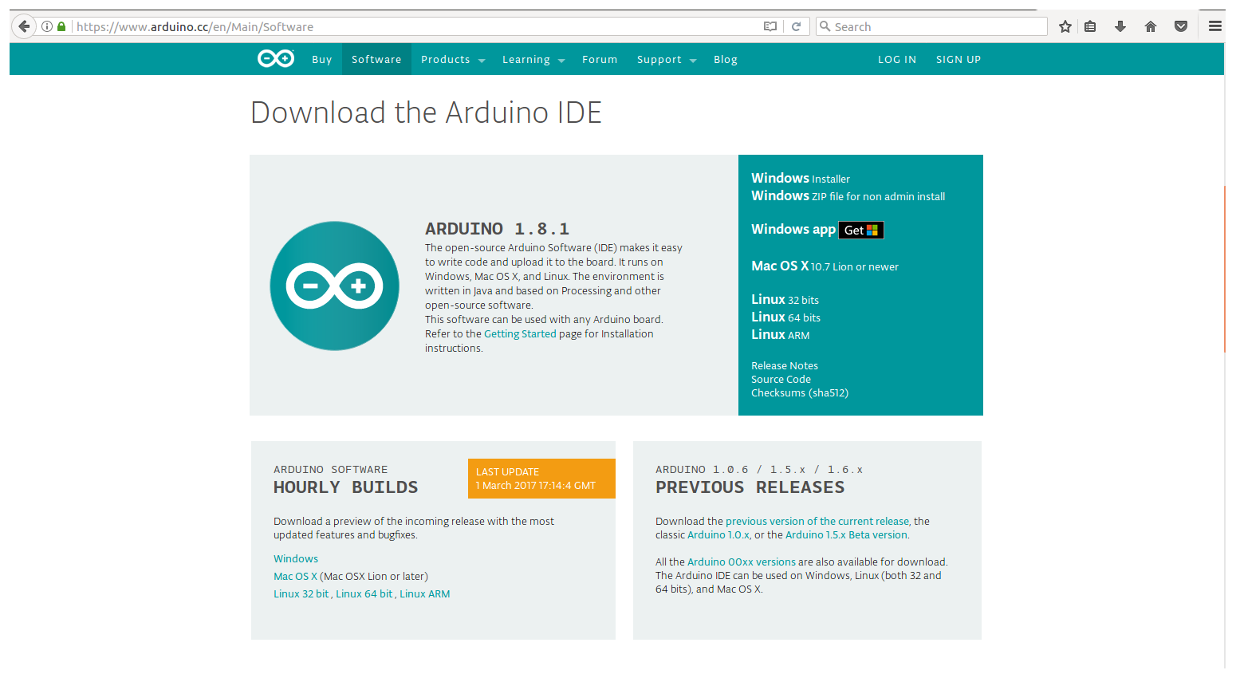
Task: Open the Forum nav item
Action: [x=600, y=59]
